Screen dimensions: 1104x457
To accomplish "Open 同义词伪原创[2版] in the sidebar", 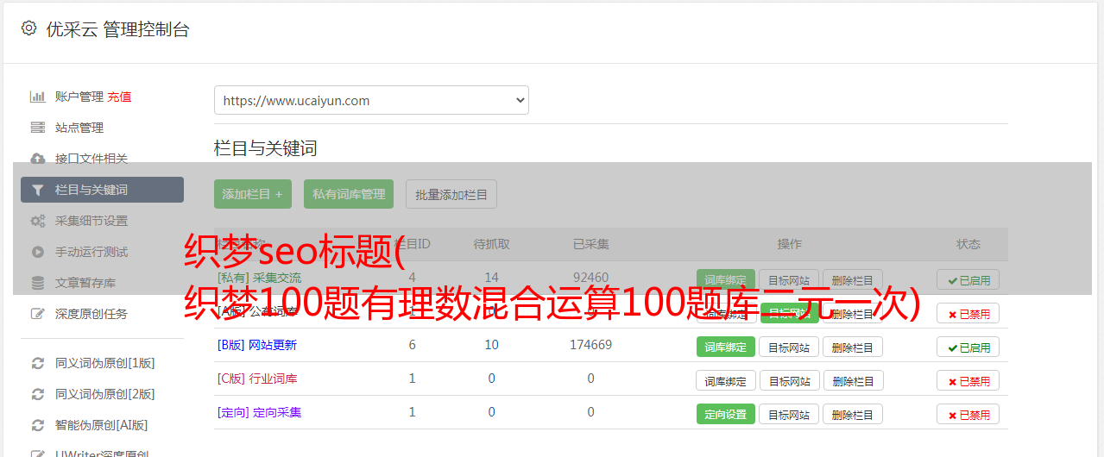I will (105, 394).
